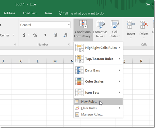Click the Insert cells icon

(131, 24)
